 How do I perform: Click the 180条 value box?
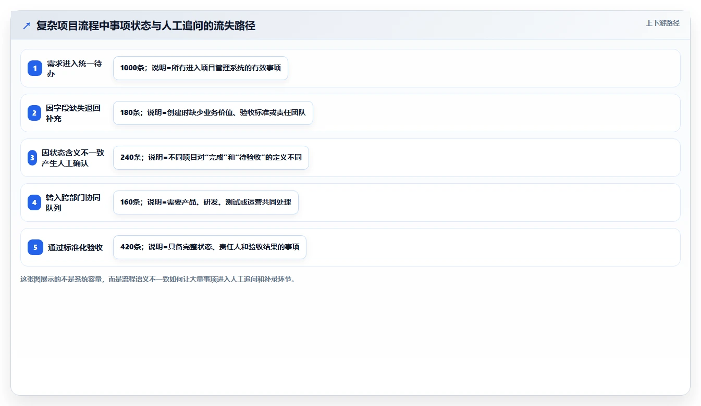coord(213,113)
